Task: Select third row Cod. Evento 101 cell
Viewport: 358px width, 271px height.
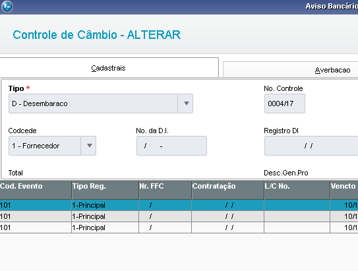Action: 36,227
